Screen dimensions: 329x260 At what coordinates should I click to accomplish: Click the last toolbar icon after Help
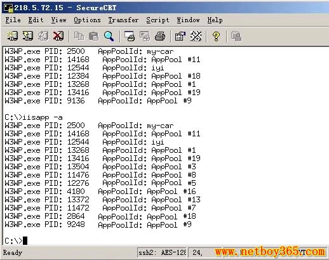coord(236,36)
